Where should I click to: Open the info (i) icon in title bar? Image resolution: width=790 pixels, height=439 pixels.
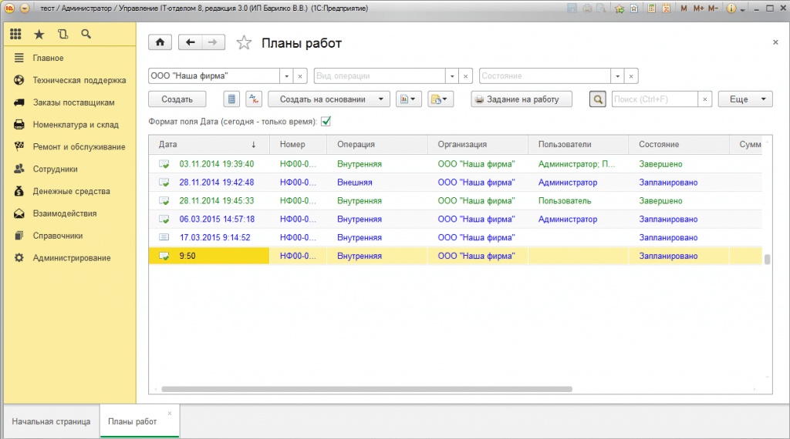(731, 8)
